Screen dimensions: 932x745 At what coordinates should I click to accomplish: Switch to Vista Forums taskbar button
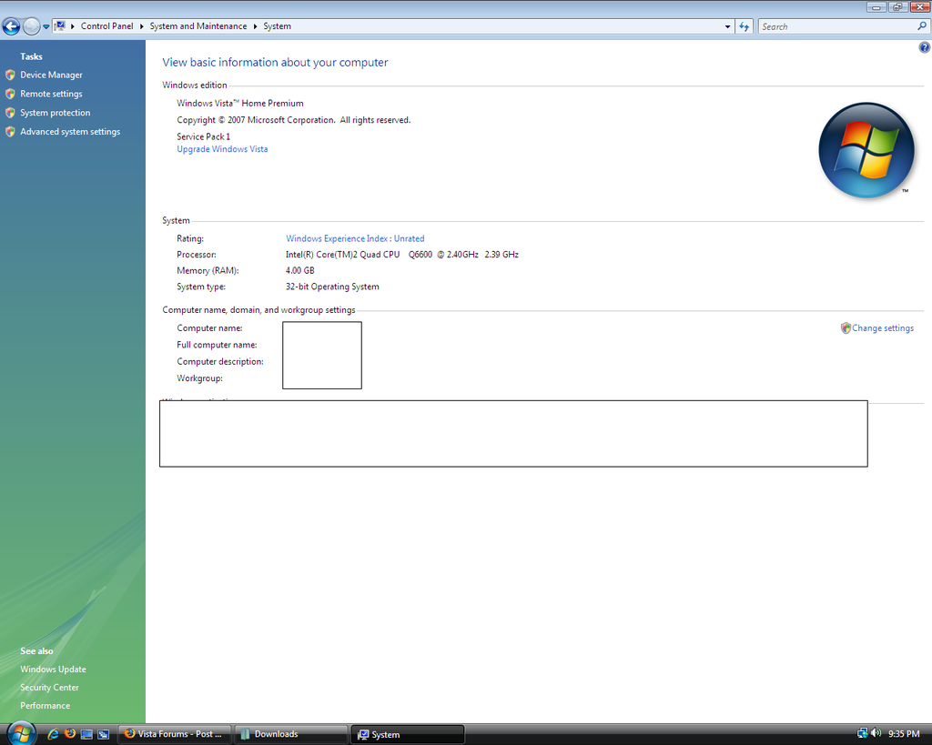click(x=174, y=734)
